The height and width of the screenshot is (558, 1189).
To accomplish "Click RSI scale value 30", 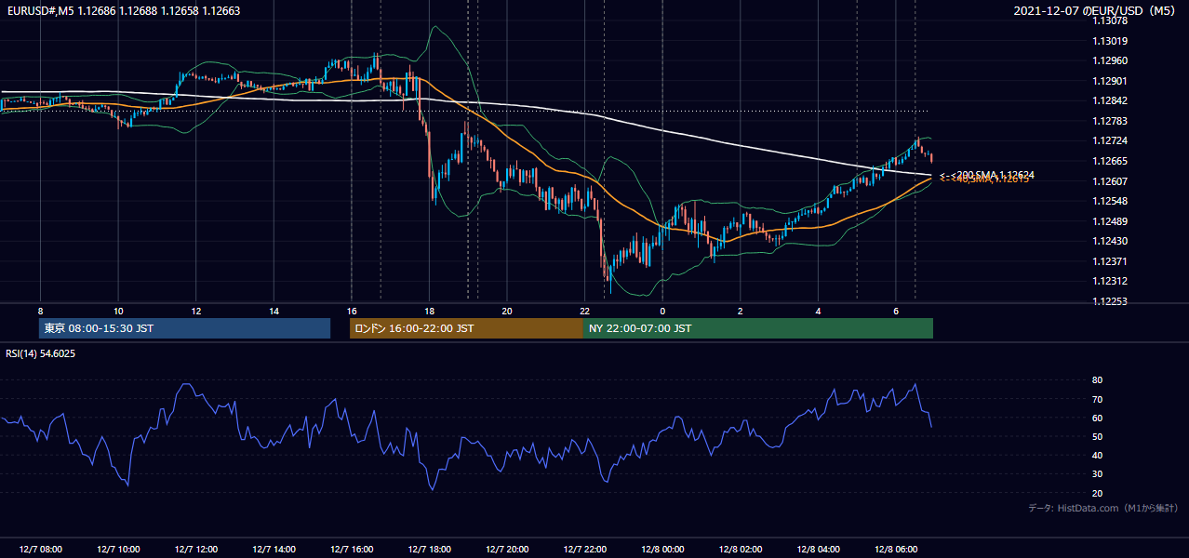I will [1098, 474].
